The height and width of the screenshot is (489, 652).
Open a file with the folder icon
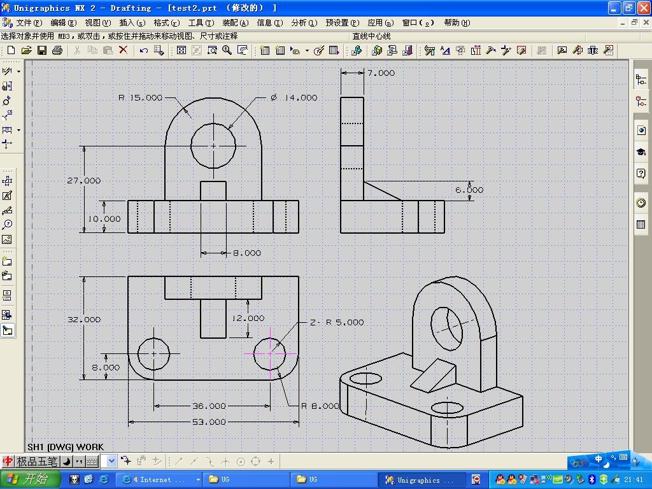[x=26, y=50]
